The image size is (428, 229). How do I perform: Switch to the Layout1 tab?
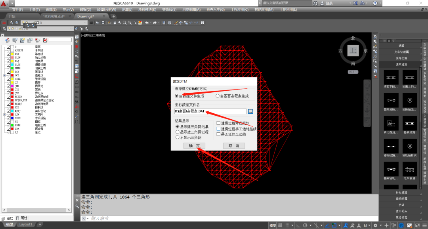click(26, 224)
